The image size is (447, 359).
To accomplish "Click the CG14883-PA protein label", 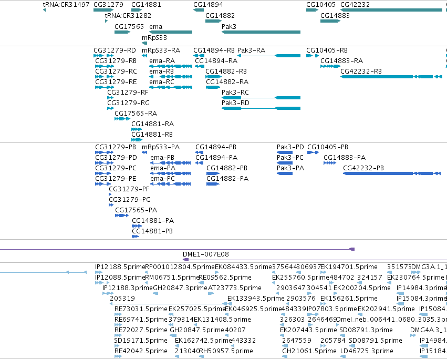I will 345,158.
